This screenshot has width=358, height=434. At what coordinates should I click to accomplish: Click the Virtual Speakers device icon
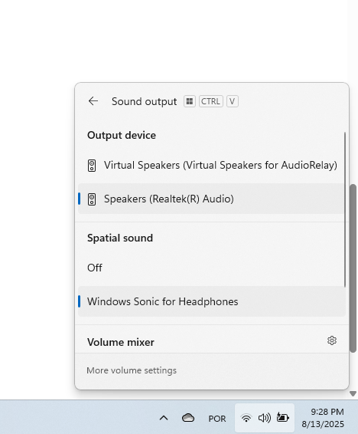pos(92,166)
